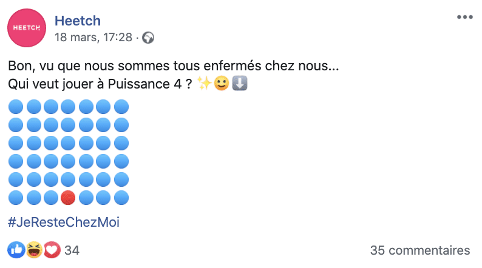Click the red heart Love reaction icon
The image size is (482, 268).
pyautogui.click(x=52, y=250)
